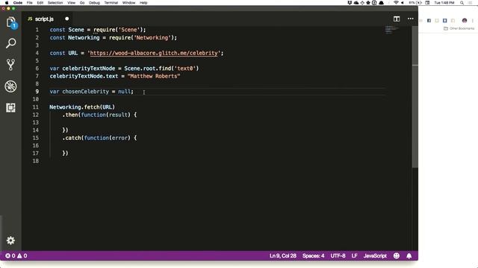
Task: Click the editor vertical scrollbar
Action: coord(415,98)
